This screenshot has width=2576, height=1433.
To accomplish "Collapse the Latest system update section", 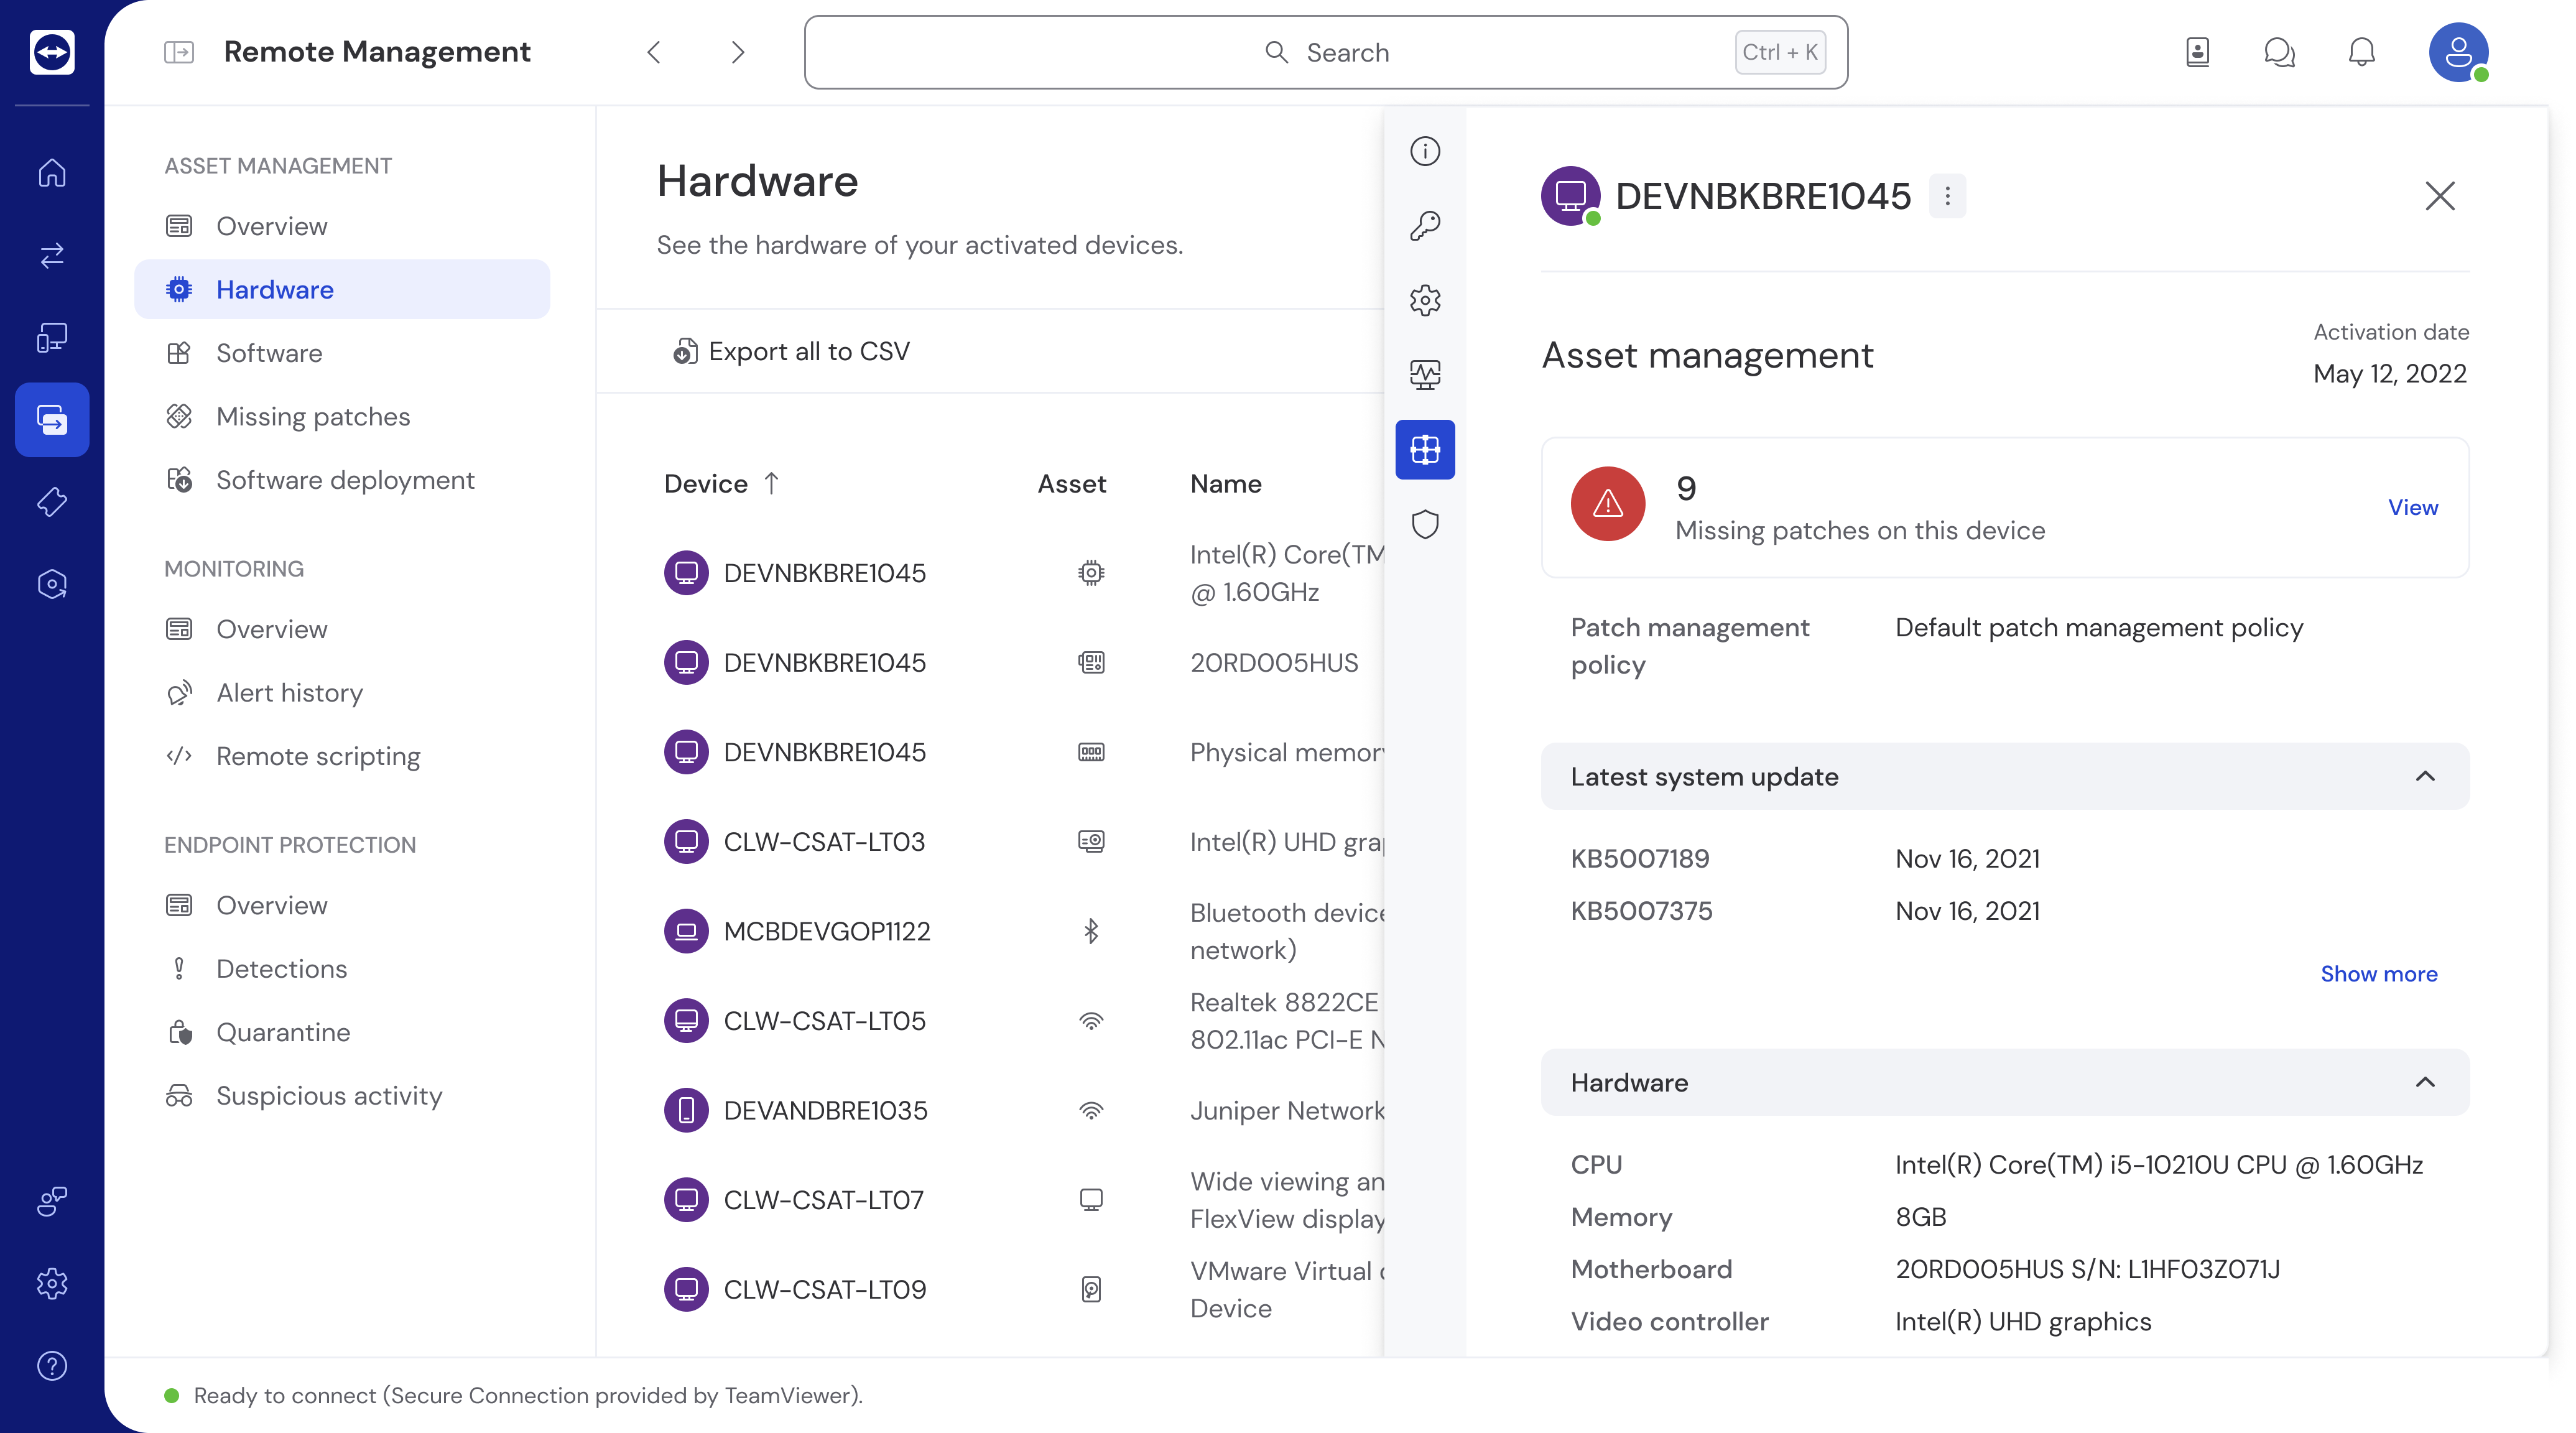I will click(2424, 776).
